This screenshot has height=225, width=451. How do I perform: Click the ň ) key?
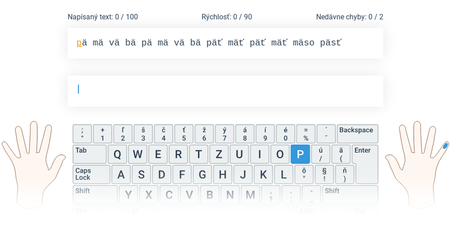(x=345, y=174)
